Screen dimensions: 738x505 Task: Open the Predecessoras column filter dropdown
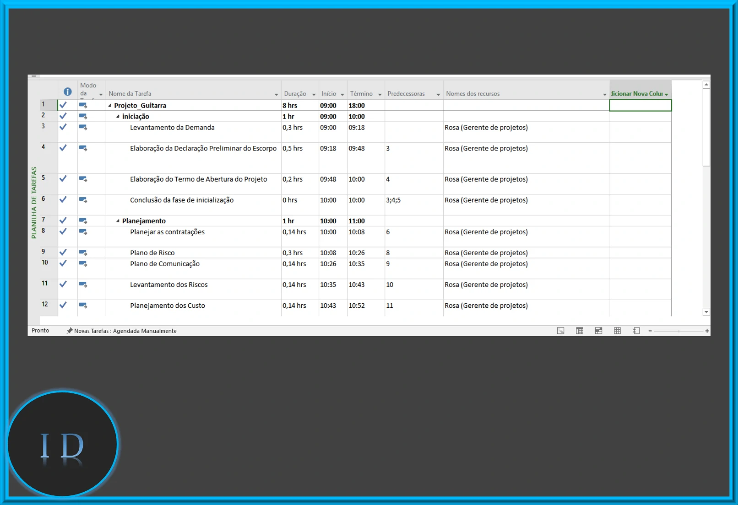pyautogui.click(x=438, y=94)
